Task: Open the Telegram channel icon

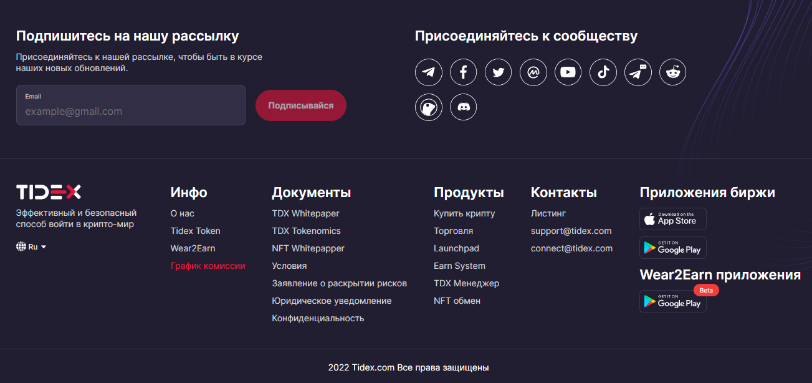Action: coord(428,72)
